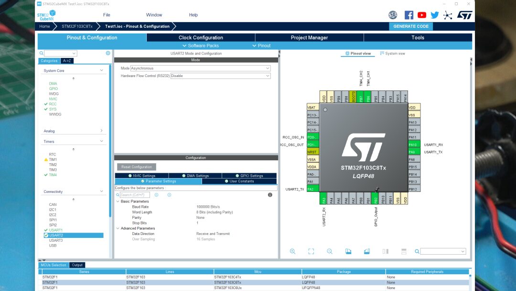The width and height of the screenshot is (516, 291).
Task: Go to Home in the breadcrumb
Action: [44, 26]
